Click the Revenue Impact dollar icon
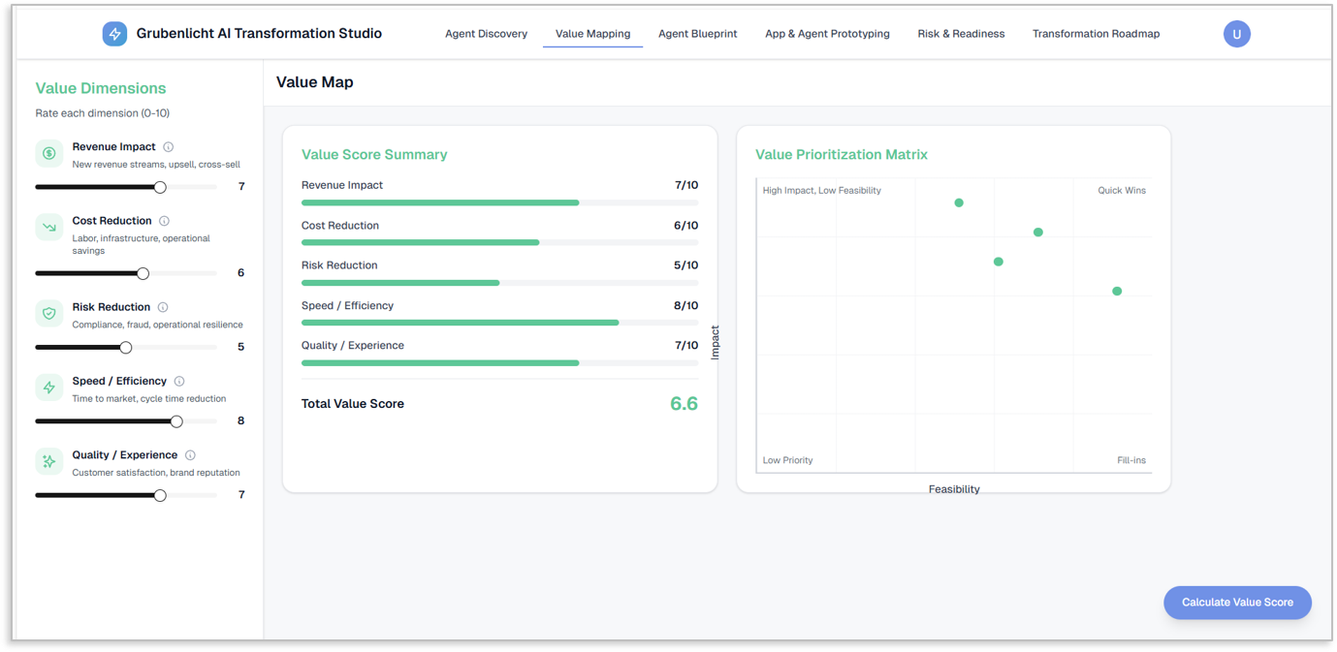The width and height of the screenshot is (1337, 652). (49, 153)
